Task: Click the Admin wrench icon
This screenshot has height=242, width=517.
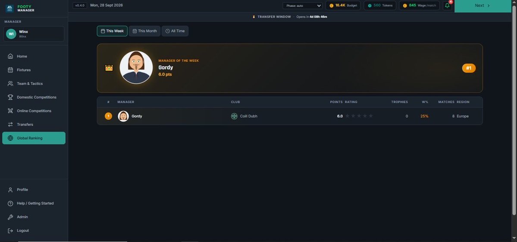Action: (10, 217)
